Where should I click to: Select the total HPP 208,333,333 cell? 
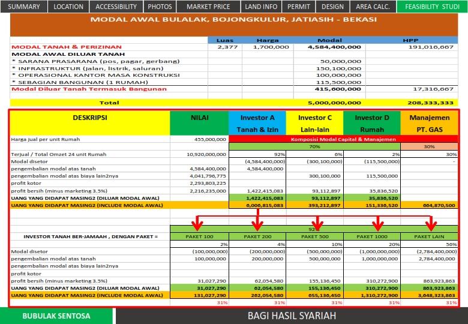coord(431,103)
